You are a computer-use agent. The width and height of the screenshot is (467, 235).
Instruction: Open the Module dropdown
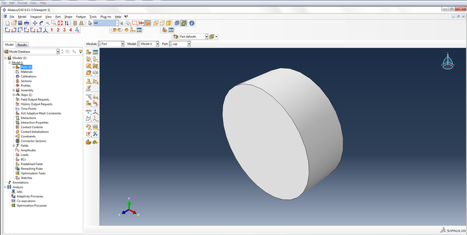(111, 43)
